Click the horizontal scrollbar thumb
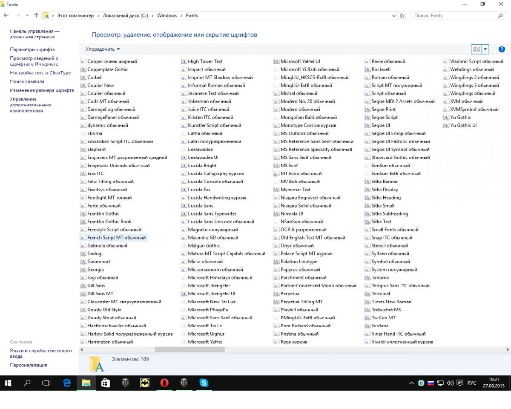 coord(189,349)
